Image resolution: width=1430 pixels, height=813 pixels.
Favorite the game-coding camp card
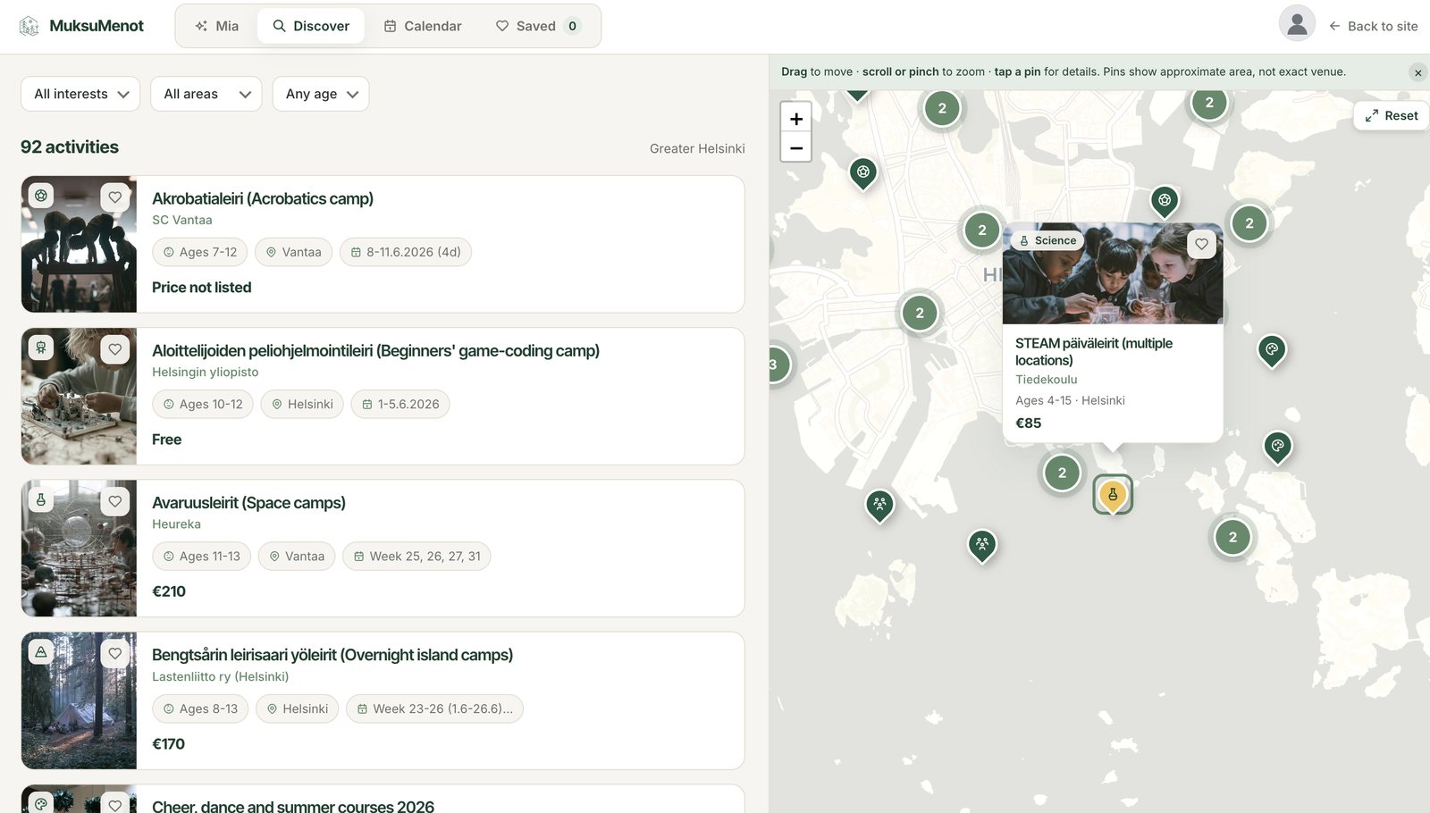coord(115,348)
